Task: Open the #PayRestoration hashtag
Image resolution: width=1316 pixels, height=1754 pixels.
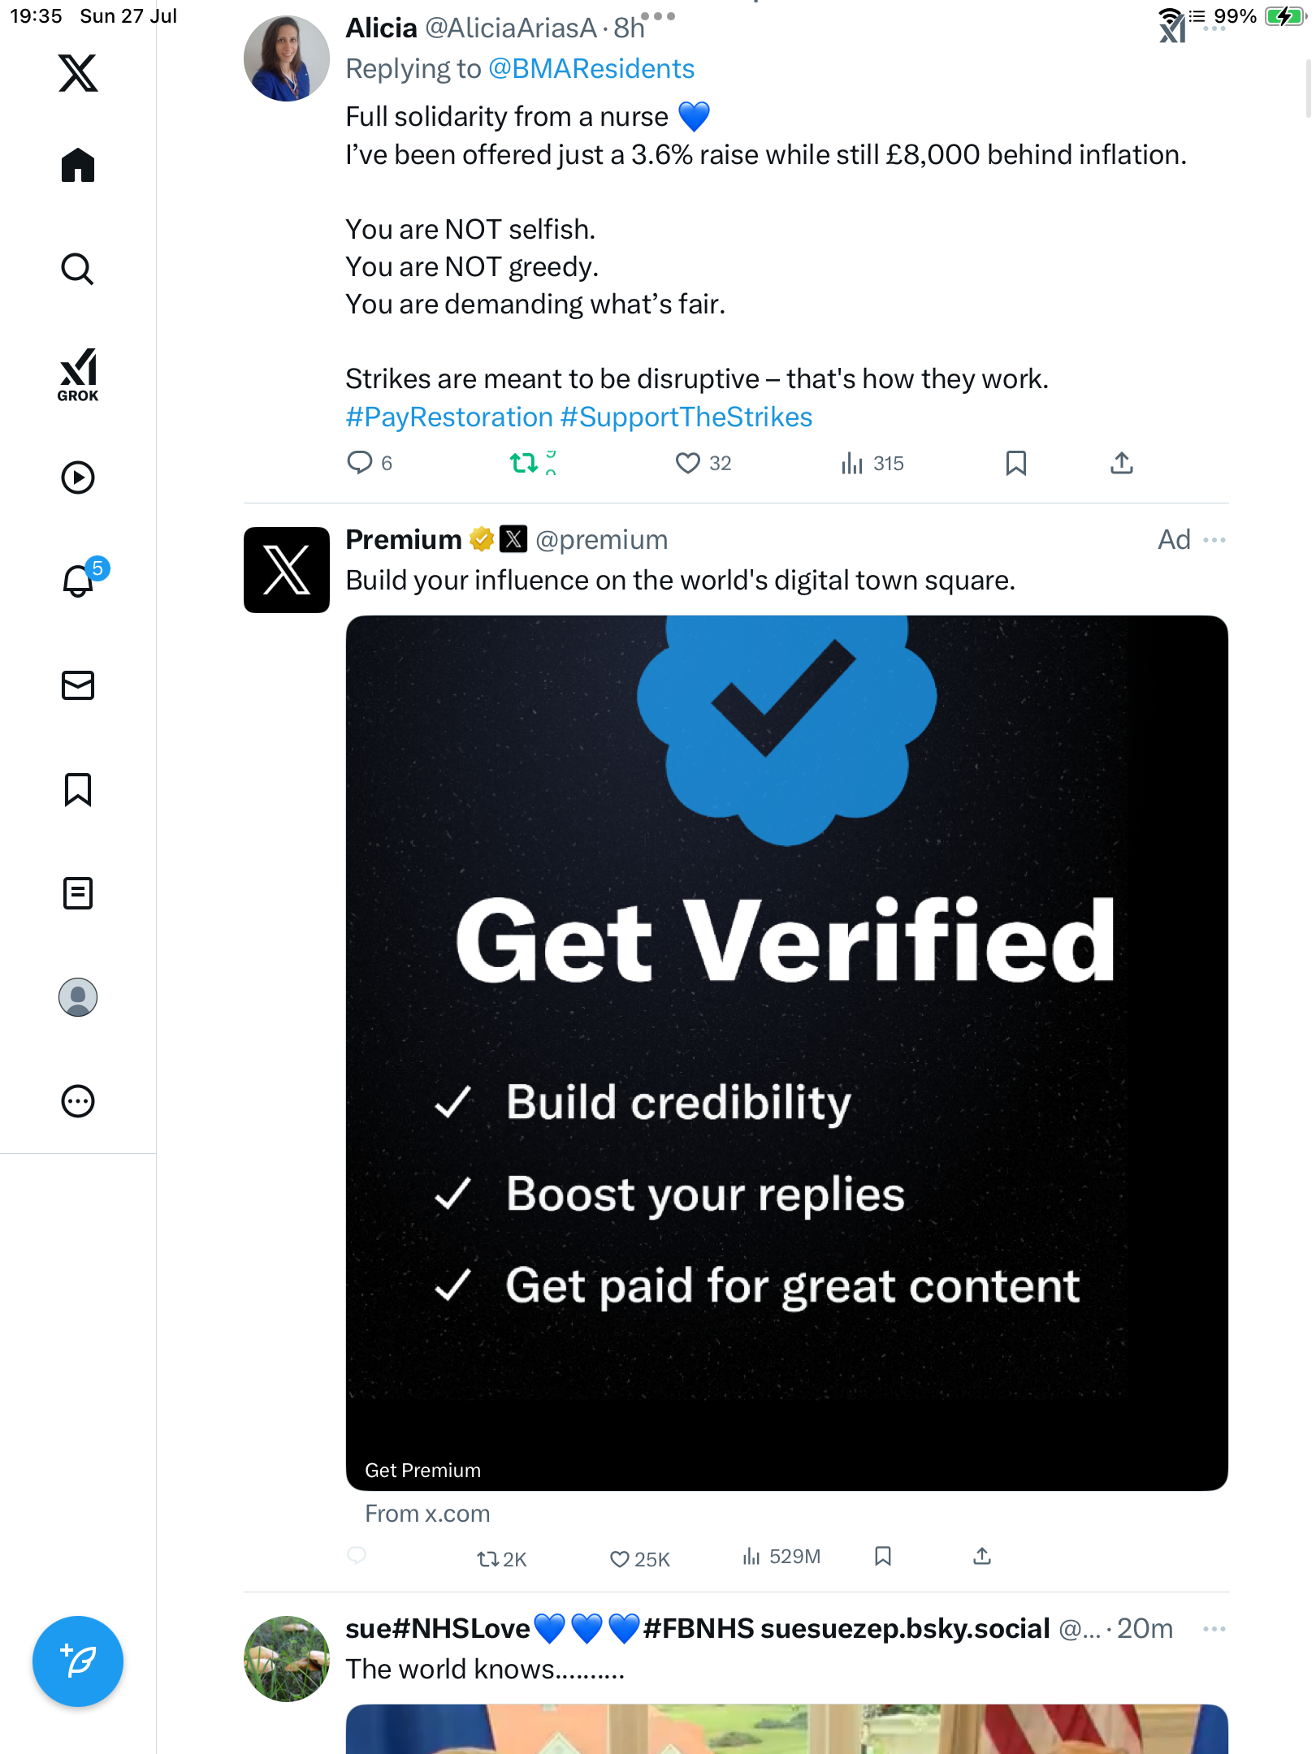Action: [x=449, y=417]
